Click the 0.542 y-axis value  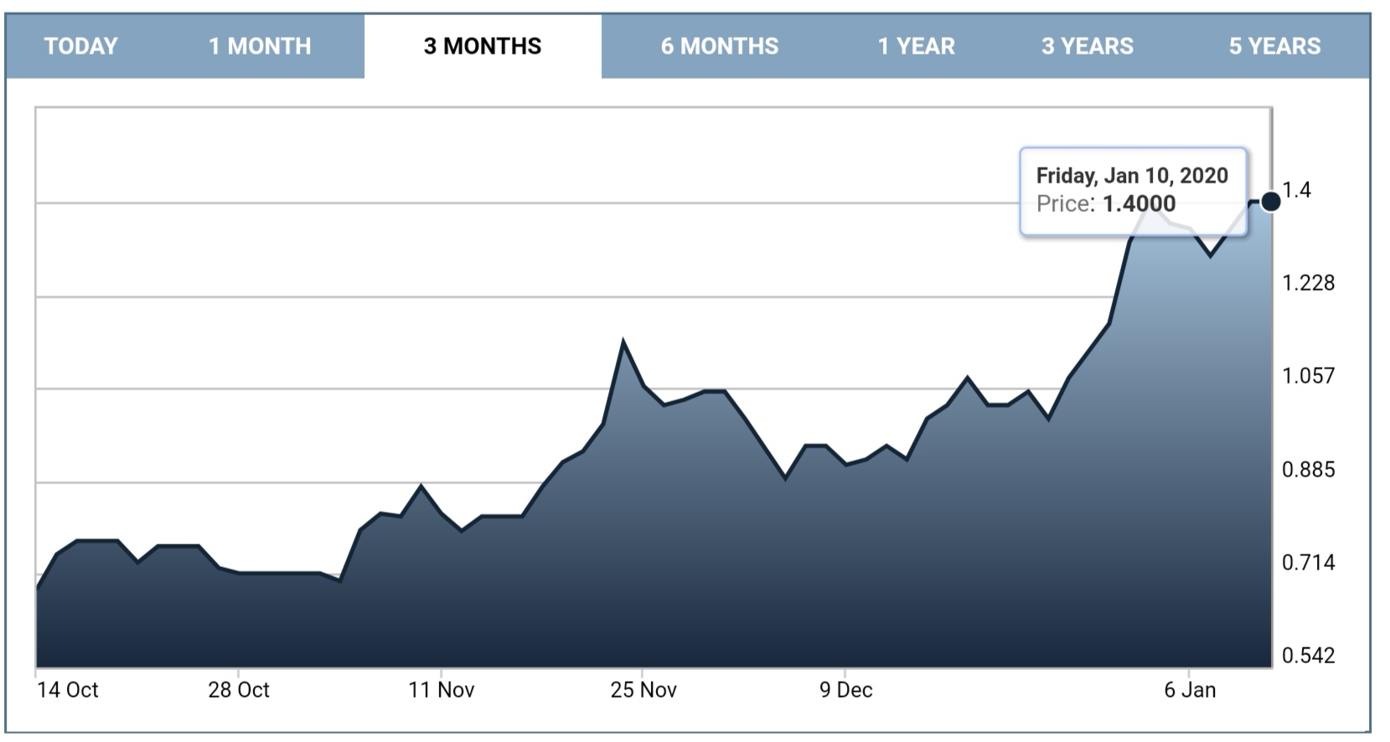[1308, 656]
